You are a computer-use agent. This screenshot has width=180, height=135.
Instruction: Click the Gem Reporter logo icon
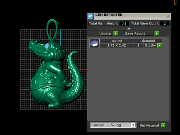tap(90, 16)
